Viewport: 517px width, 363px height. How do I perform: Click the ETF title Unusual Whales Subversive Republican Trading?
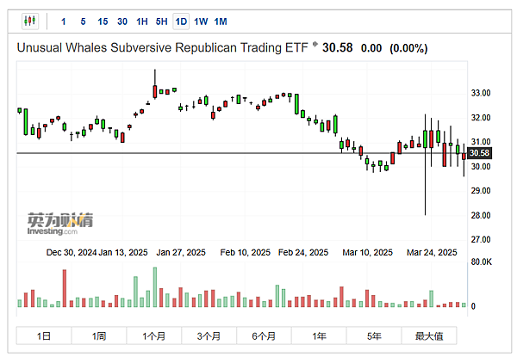(162, 47)
